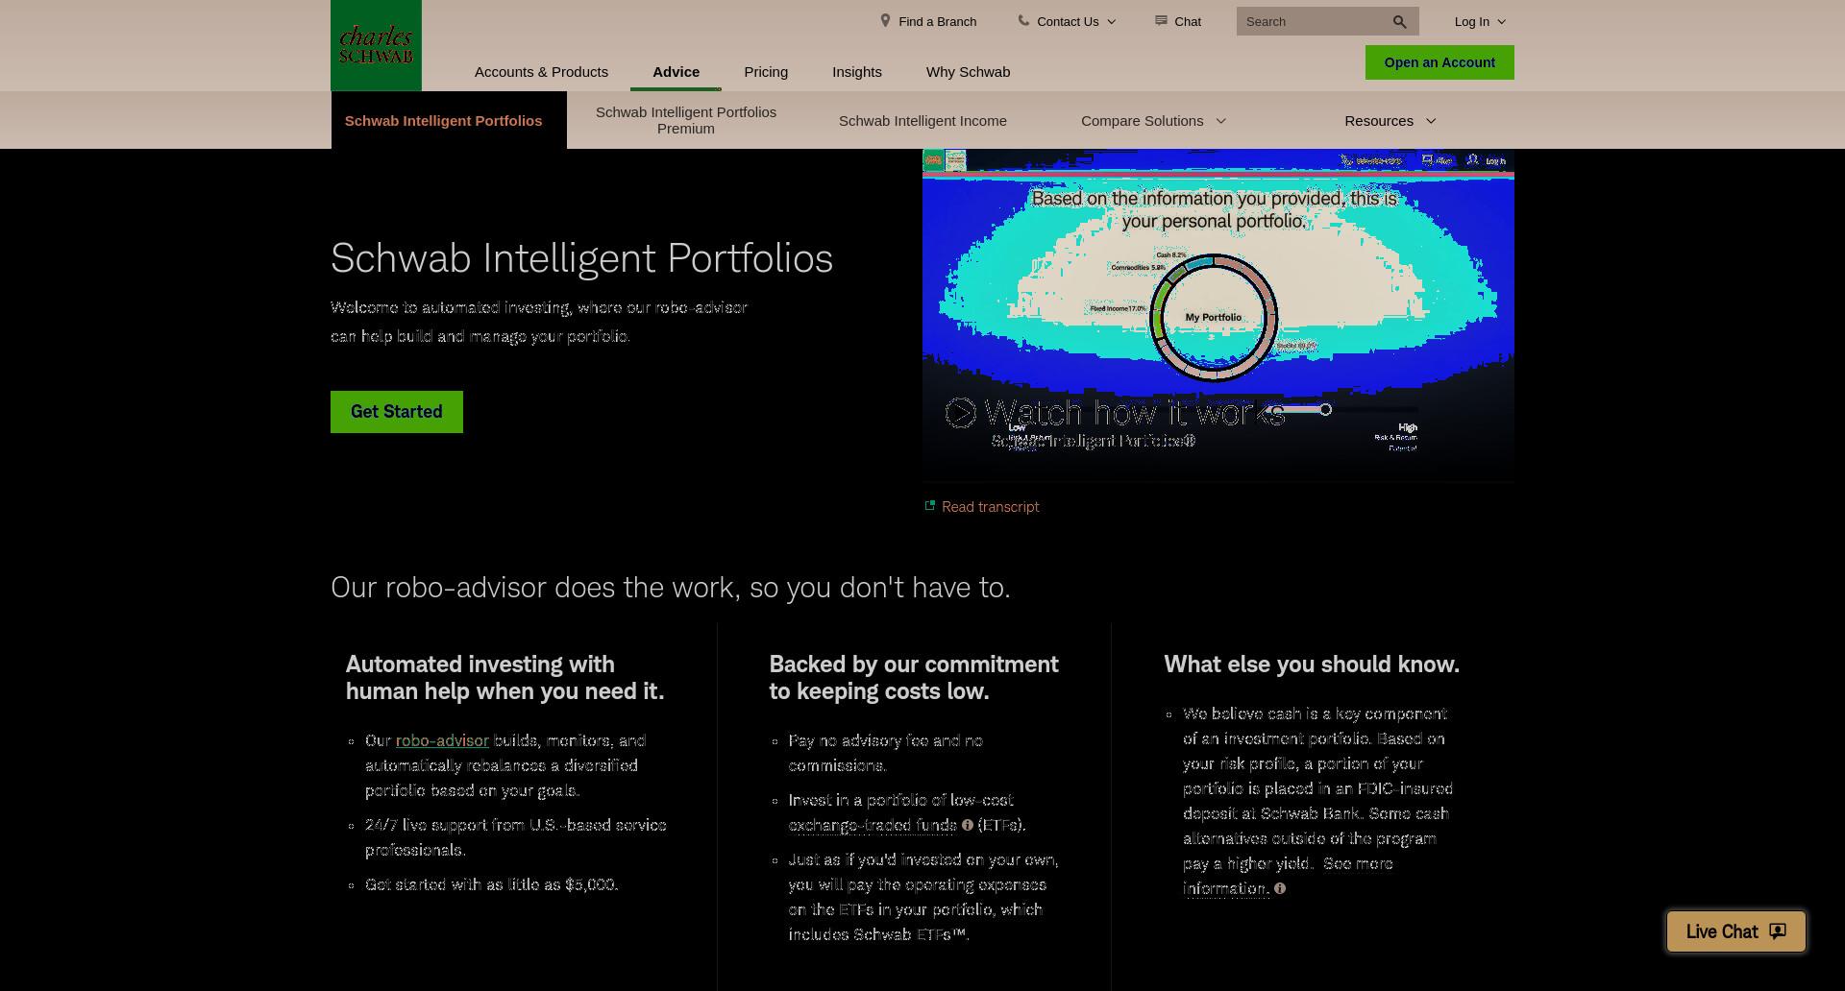The height and width of the screenshot is (991, 1845).
Task: Click the Find a Branch location pin icon
Action: (x=885, y=20)
